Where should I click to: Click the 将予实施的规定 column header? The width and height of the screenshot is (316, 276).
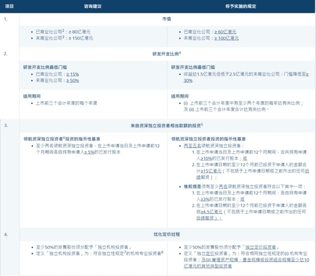[241, 6]
